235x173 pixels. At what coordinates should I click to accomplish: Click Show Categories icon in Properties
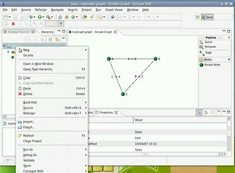tap(199, 113)
